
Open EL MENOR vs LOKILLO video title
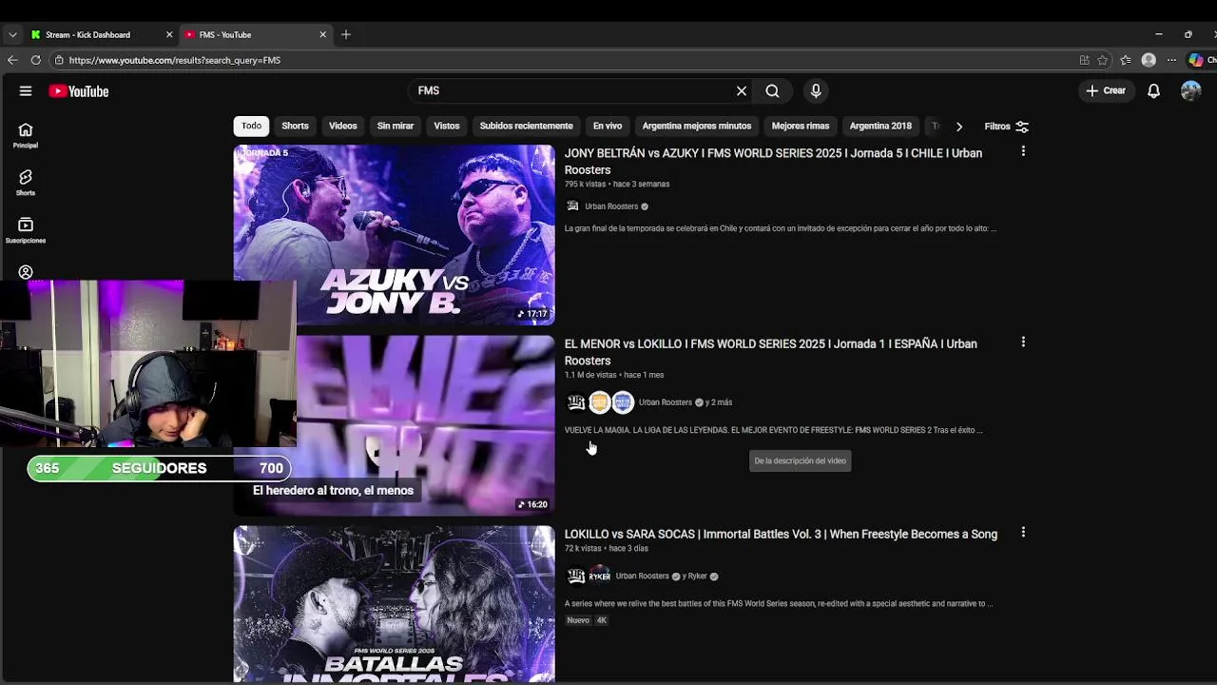click(770, 352)
